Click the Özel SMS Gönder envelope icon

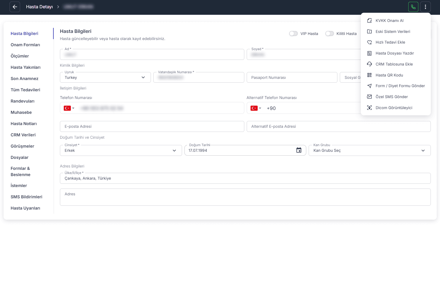(369, 97)
